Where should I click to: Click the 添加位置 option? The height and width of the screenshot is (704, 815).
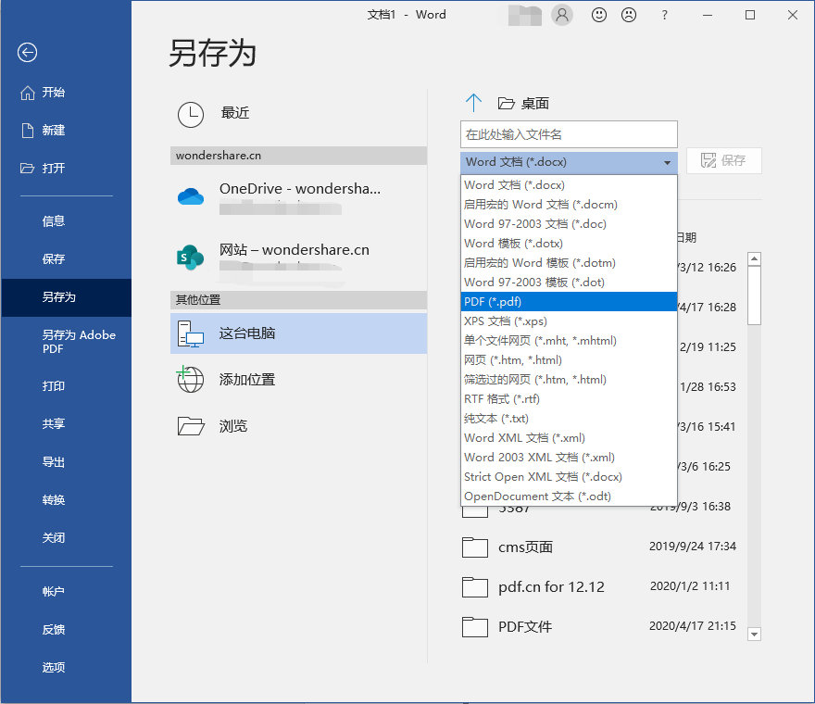point(299,380)
